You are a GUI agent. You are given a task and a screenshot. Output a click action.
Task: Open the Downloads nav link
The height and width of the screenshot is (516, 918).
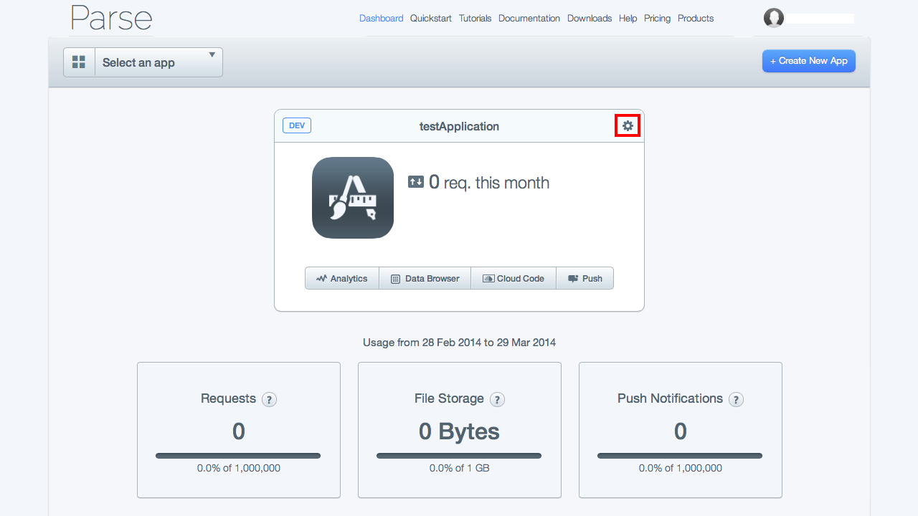590,19
